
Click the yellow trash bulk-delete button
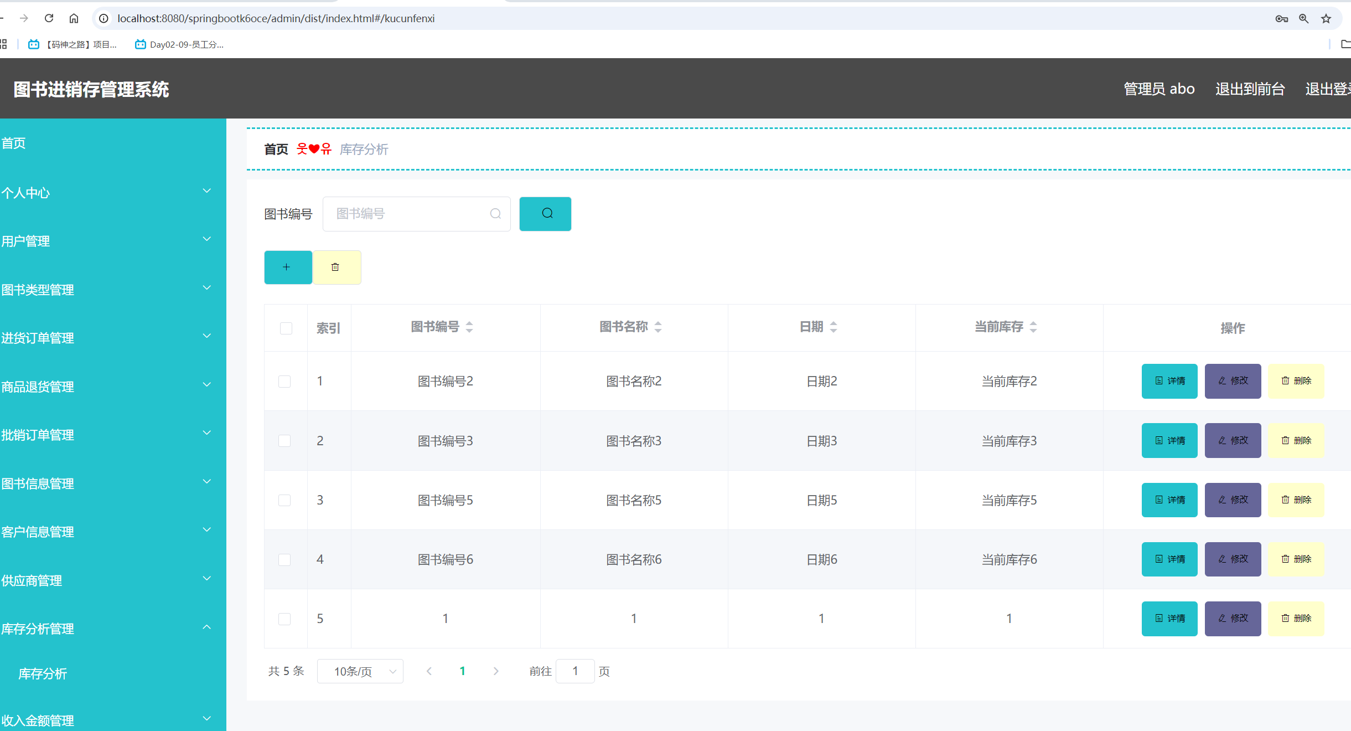click(x=337, y=267)
